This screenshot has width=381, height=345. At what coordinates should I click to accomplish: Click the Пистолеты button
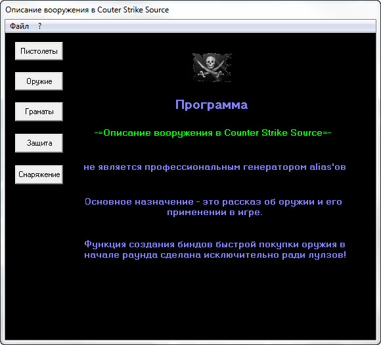click(x=39, y=51)
